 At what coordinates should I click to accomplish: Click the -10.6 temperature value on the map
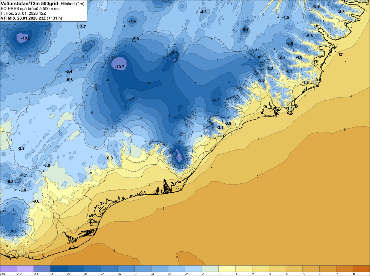[26, 38]
